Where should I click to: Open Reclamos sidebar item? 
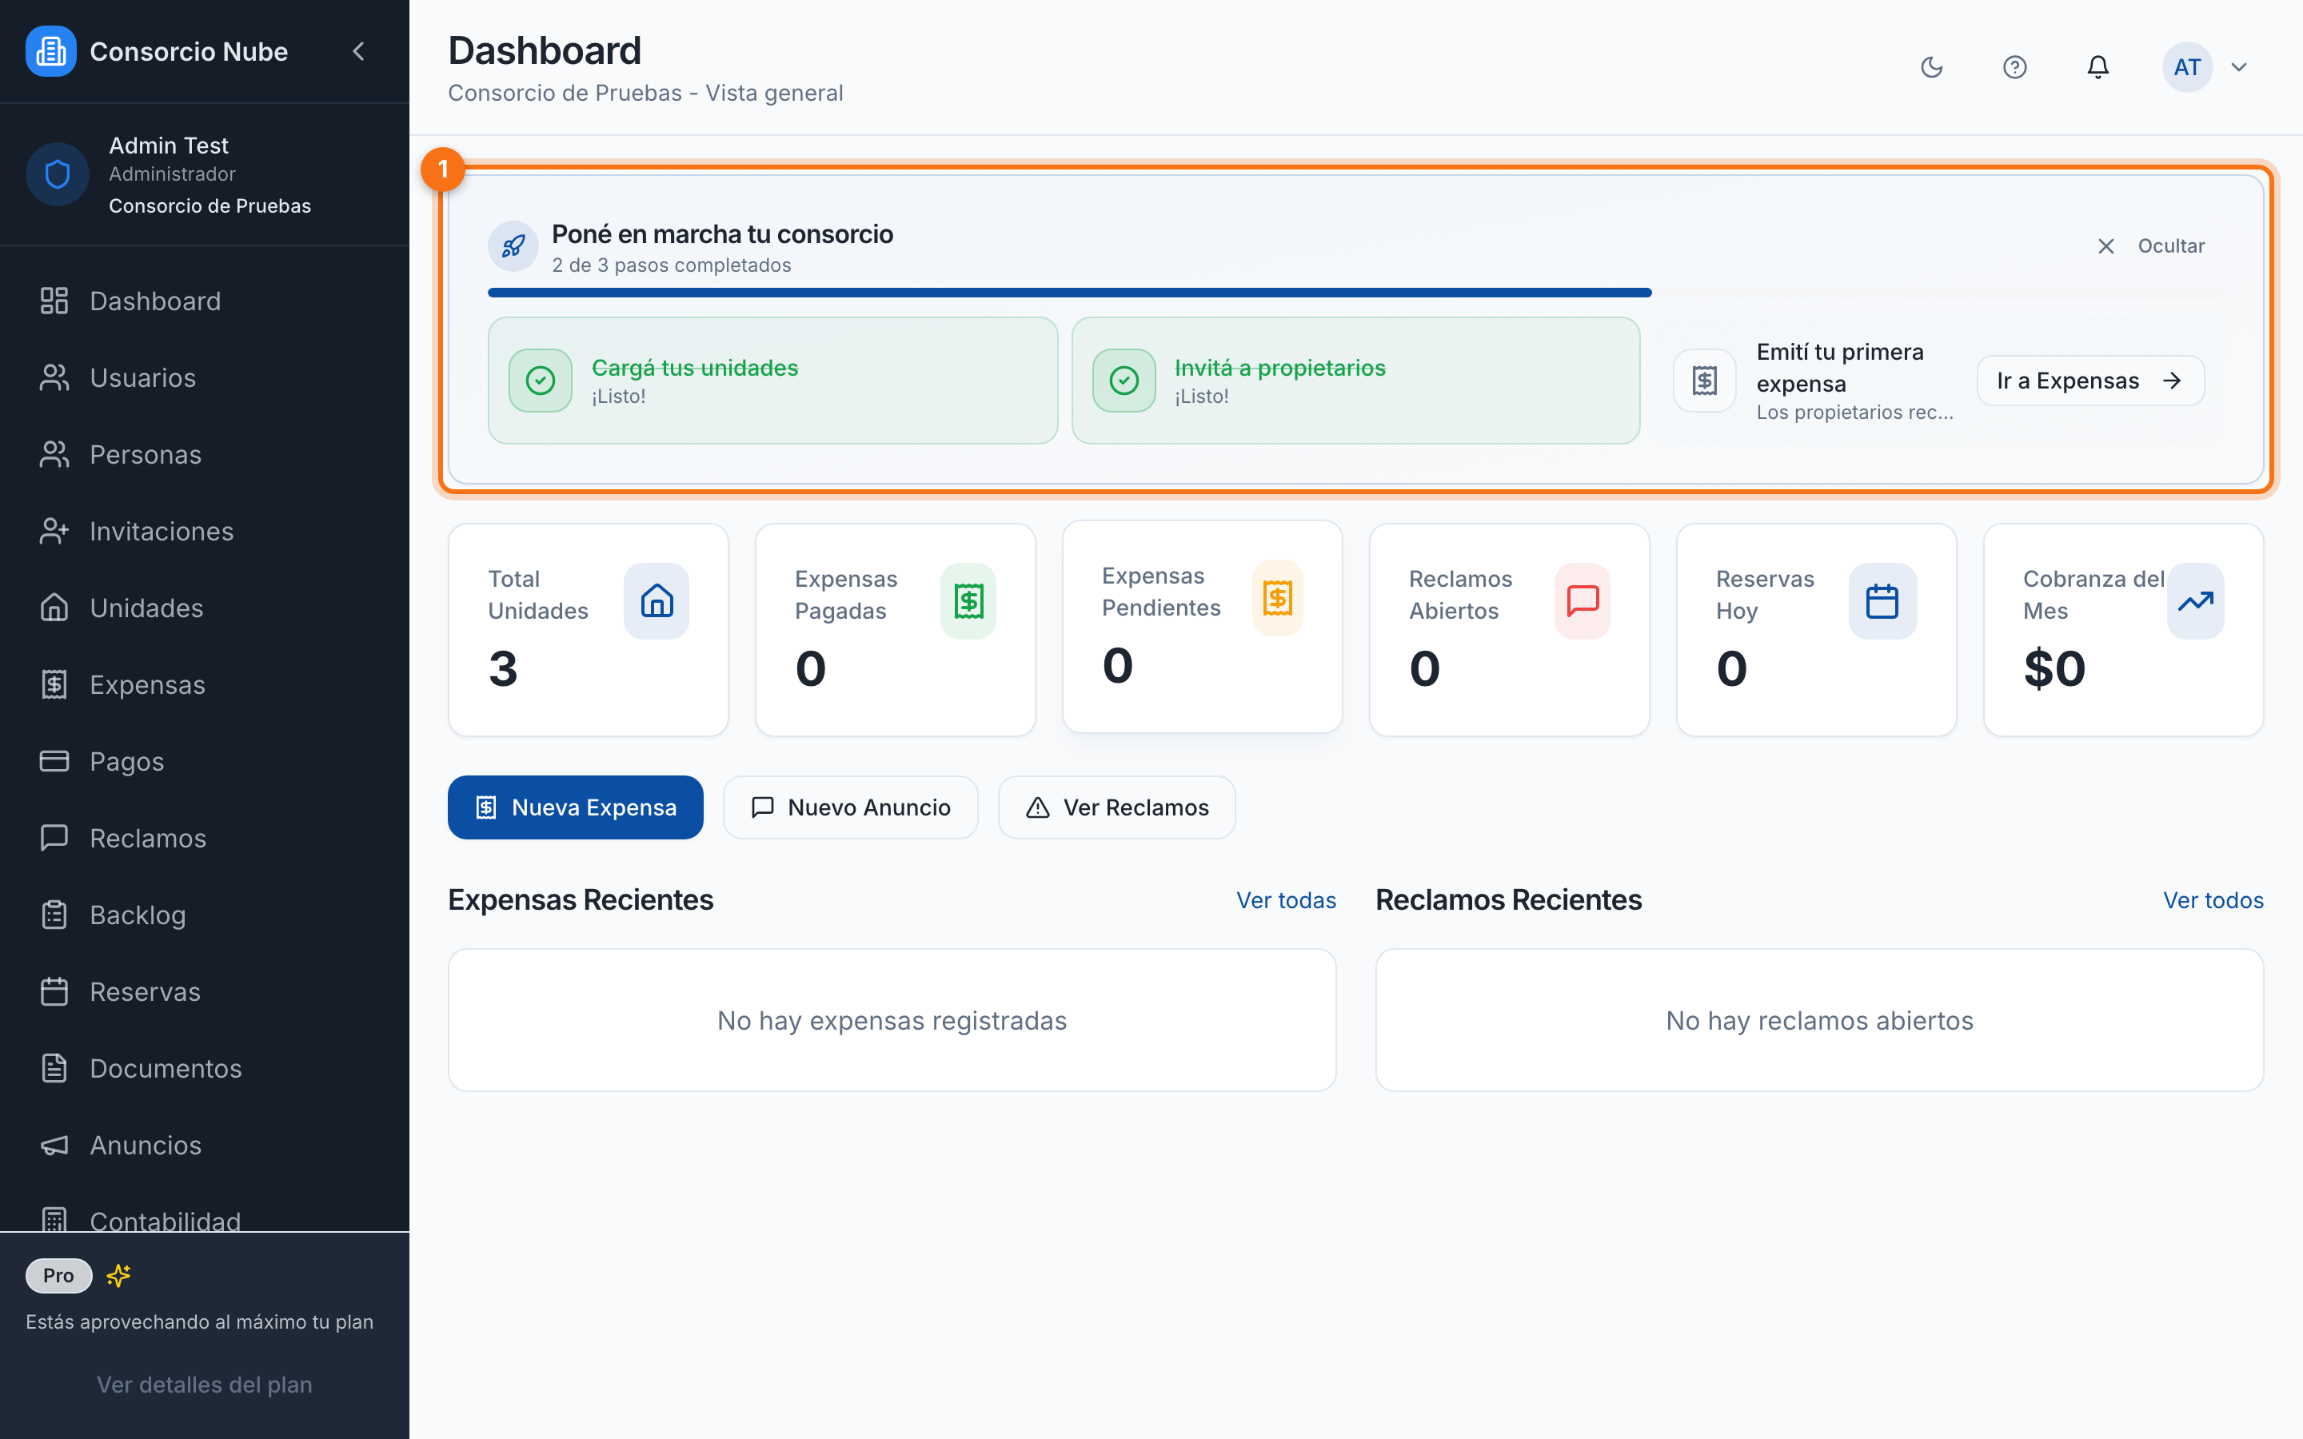pos(205,839)
